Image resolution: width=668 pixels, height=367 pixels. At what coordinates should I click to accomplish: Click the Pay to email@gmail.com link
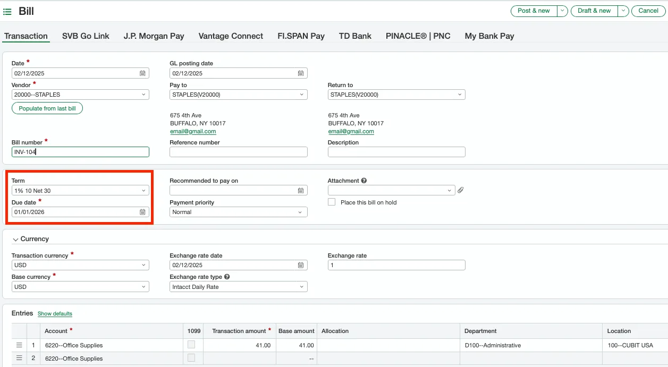(x=193, y=131)
